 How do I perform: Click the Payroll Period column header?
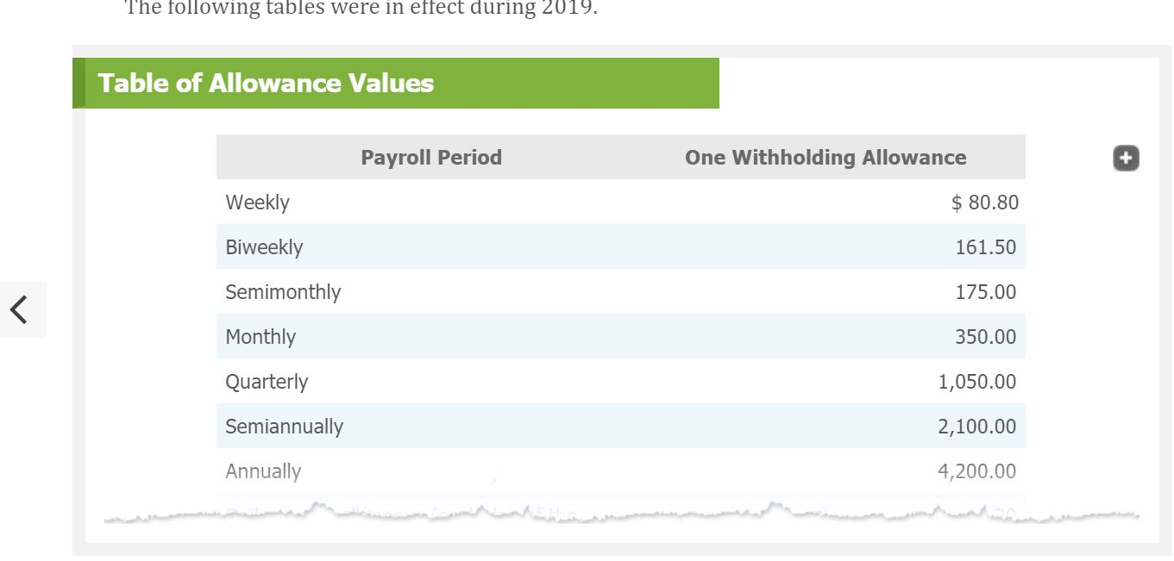pyautogui.click(x=431, y=158)
